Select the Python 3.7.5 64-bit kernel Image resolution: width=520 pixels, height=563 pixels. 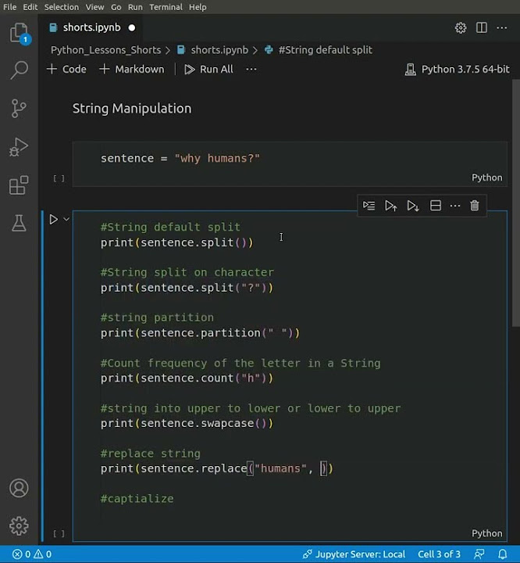[x=458, y=69]
